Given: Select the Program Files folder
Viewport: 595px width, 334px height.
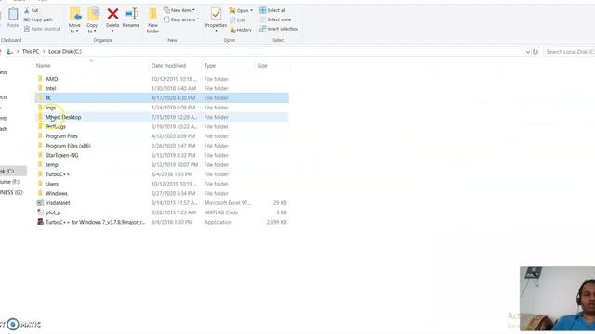Looking at the screenshot, I should coord(162,136).
